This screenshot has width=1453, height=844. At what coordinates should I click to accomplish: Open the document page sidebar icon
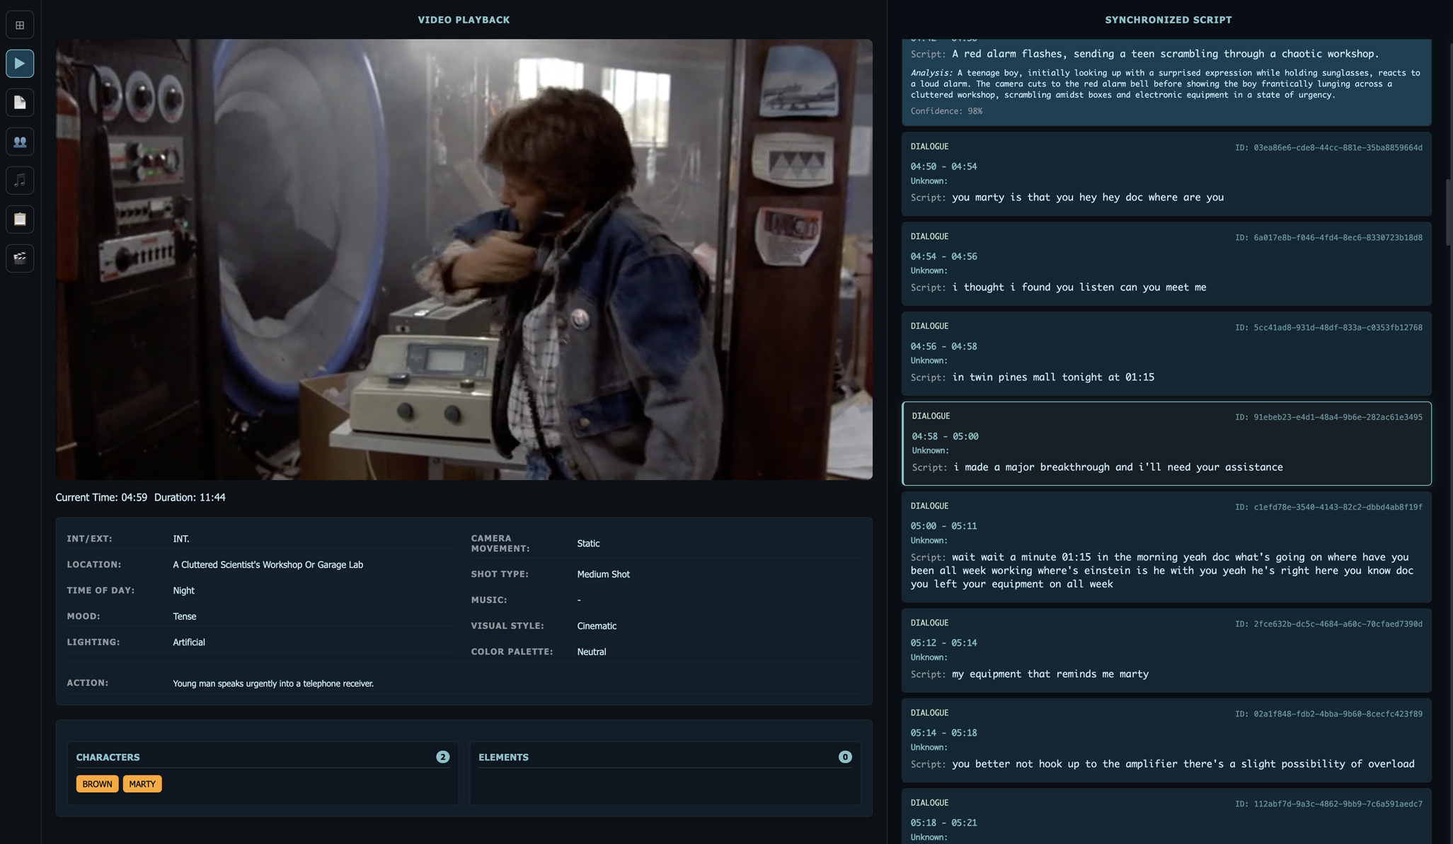coord(20,103)
